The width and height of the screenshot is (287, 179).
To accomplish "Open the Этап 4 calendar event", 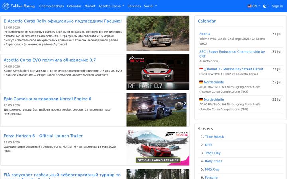I will (205, 34).
